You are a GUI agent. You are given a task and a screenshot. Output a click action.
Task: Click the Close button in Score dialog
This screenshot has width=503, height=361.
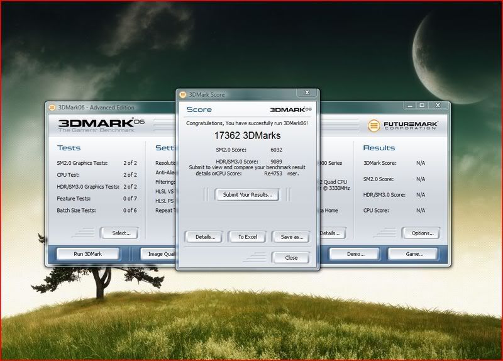coord(291,258)
